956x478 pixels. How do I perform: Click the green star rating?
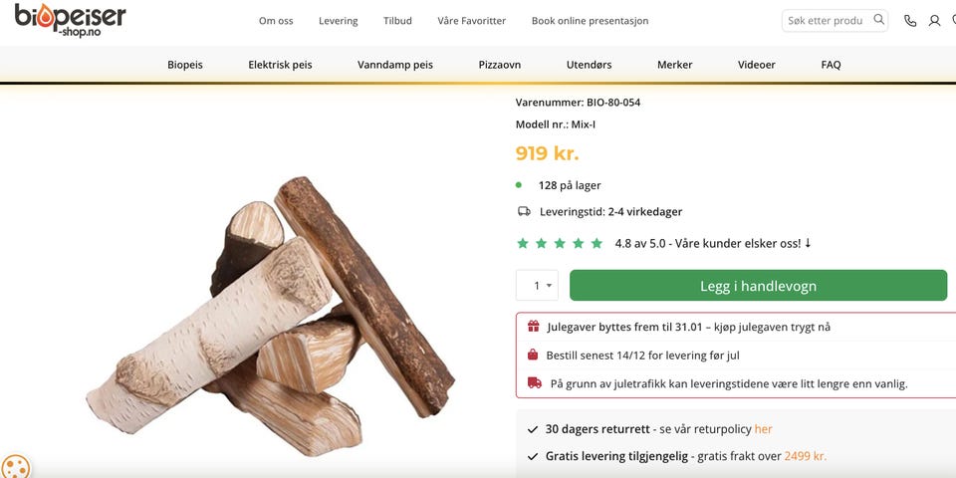pos(560,243)
